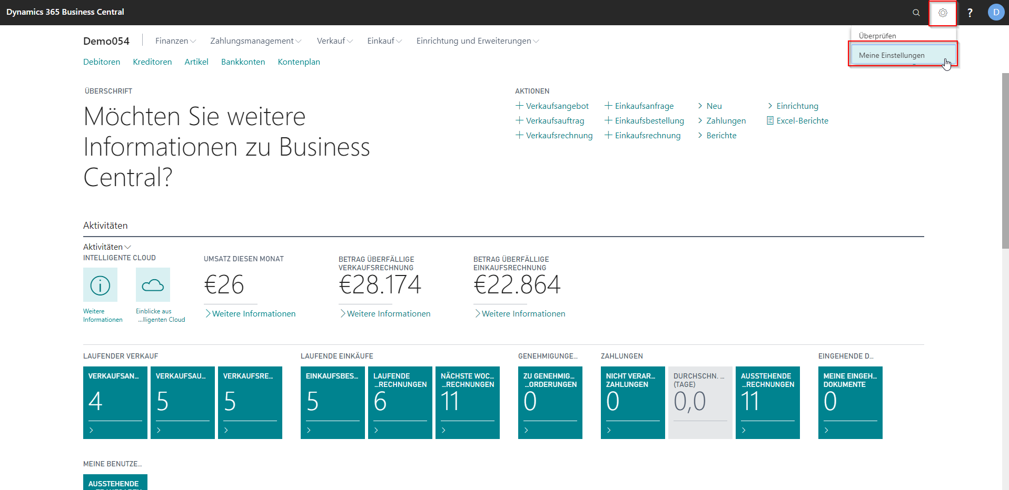
Task: Click the vertical page scrollbar
Action: 1005,160
